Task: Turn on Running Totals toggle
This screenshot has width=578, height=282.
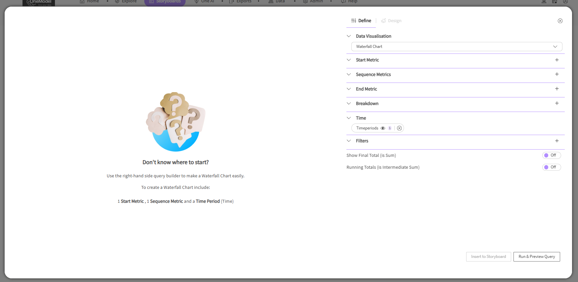Action: pyautogui.click(x=551, y=167)
